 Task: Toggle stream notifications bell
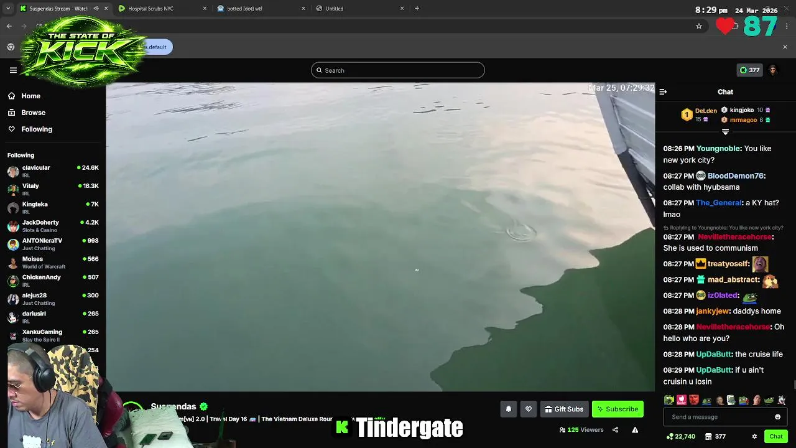point(508,409)
